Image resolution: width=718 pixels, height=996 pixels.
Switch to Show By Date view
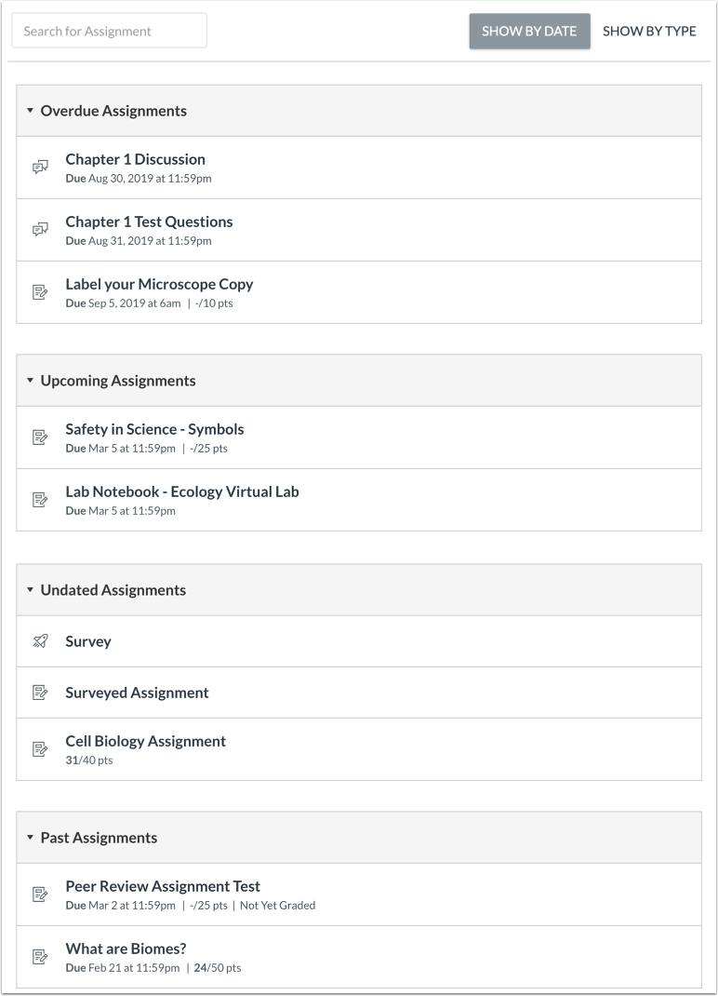click(529, 31)
